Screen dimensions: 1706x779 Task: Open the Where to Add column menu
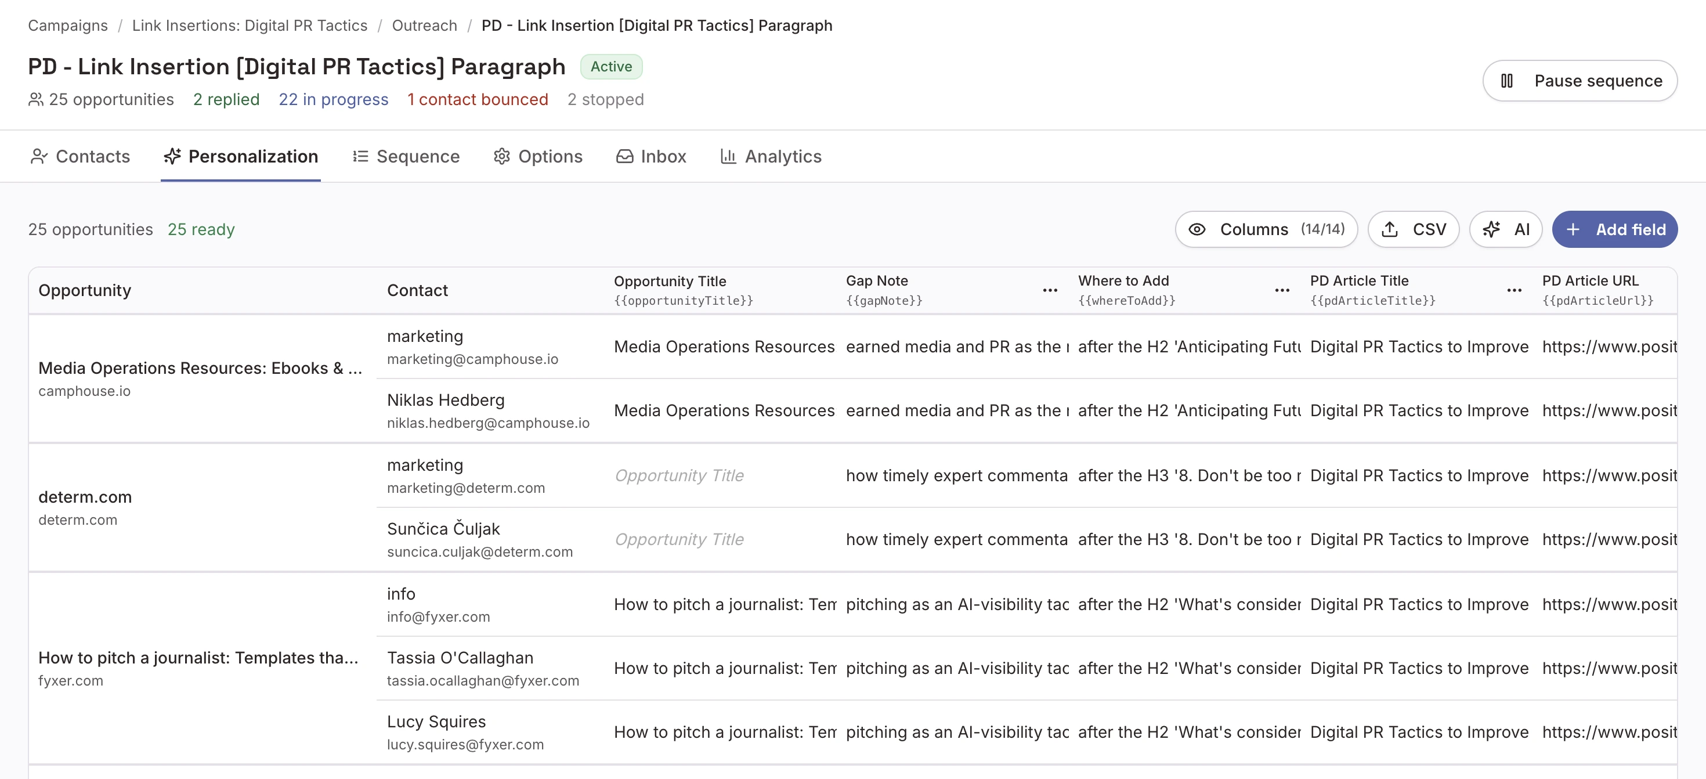pyautogui.click(x=1282, y=290)
